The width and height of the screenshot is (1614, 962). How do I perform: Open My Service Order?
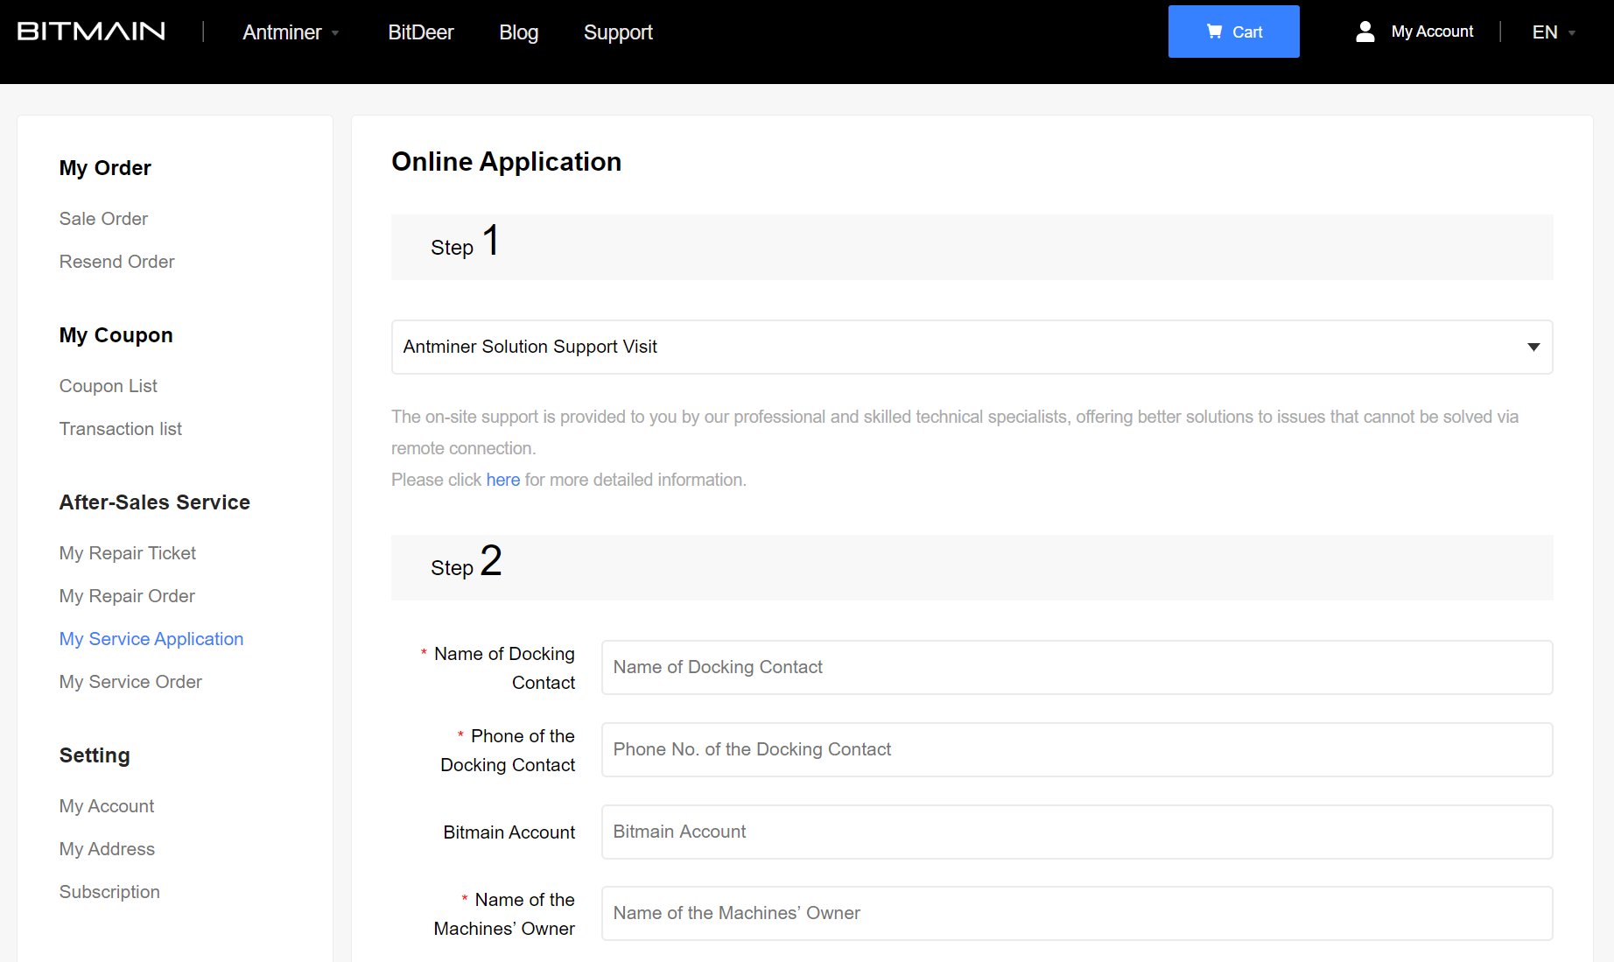(x=130, y=682)
